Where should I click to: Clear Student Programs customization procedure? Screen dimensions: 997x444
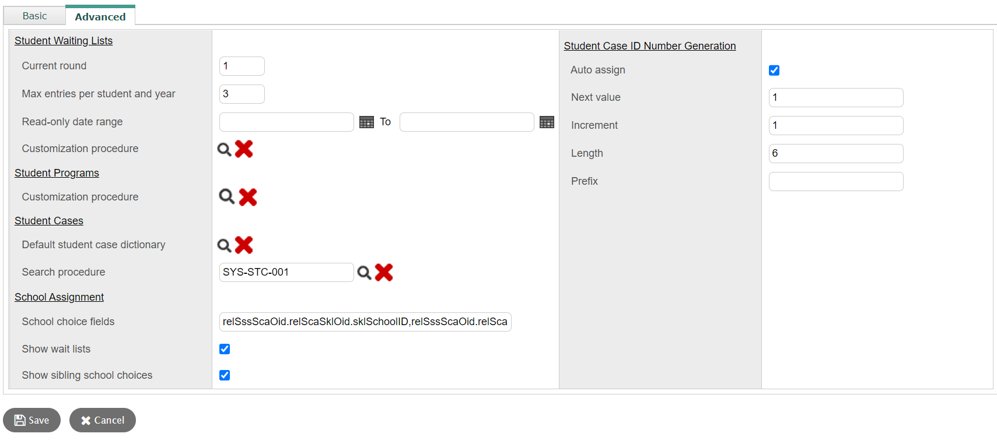click(x=248, y=197)
